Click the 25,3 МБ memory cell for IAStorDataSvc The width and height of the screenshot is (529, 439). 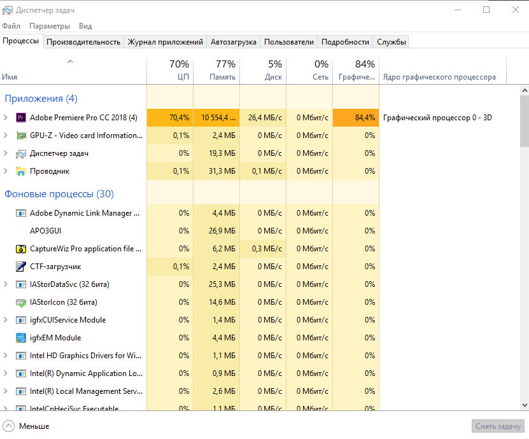pyautogui.click(x=216, y=284)
